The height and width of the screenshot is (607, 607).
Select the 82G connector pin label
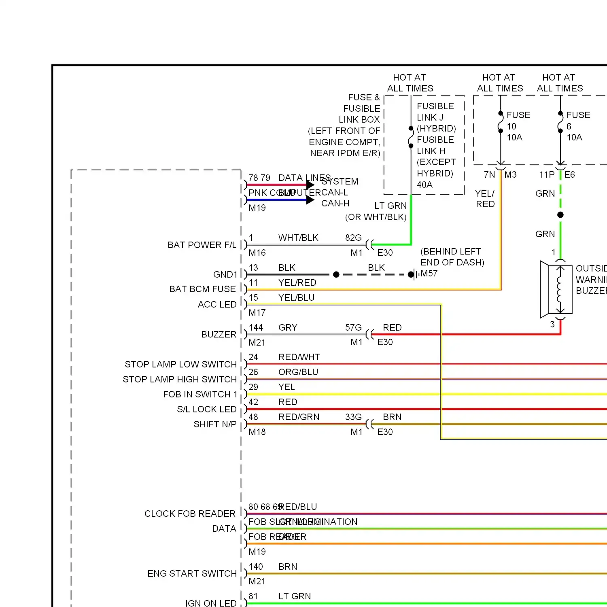(x=353, y=238)
